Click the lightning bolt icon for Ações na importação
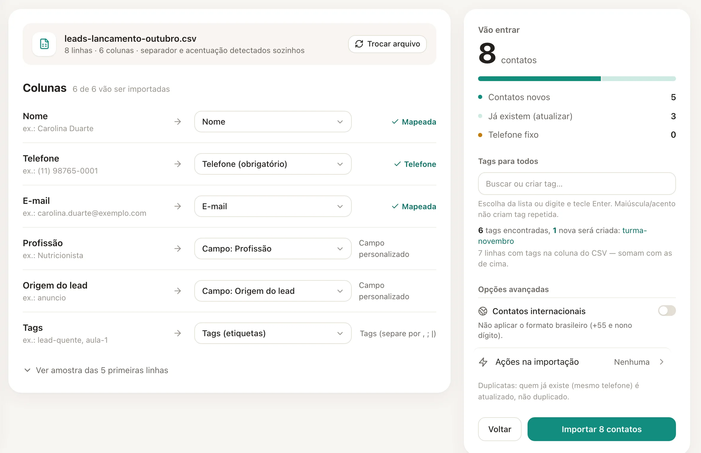The height and width of the screenshot is (453, 701). [x=483, y=362]
